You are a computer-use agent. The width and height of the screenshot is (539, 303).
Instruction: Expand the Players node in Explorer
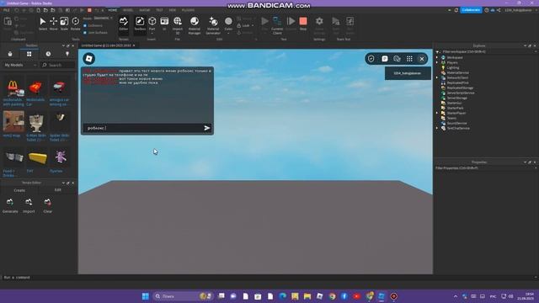(x=437, y=63)
